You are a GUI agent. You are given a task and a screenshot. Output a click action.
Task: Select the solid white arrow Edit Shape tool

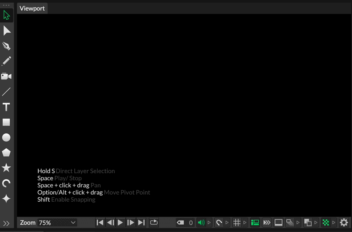tap(7, 31)
